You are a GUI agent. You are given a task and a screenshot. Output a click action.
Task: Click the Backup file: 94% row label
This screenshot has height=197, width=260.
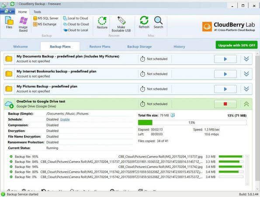27,167
